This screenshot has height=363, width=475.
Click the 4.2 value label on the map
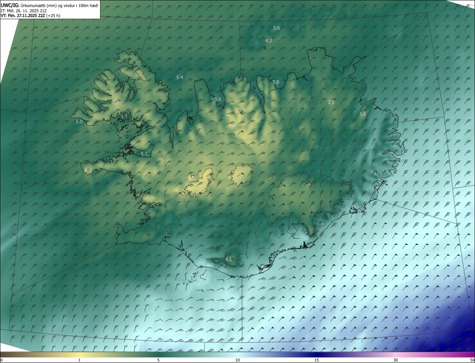[269, 41]
